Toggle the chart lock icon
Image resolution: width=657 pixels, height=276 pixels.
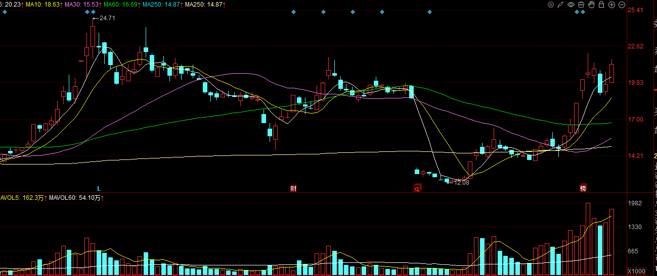[x=601, y=5]
